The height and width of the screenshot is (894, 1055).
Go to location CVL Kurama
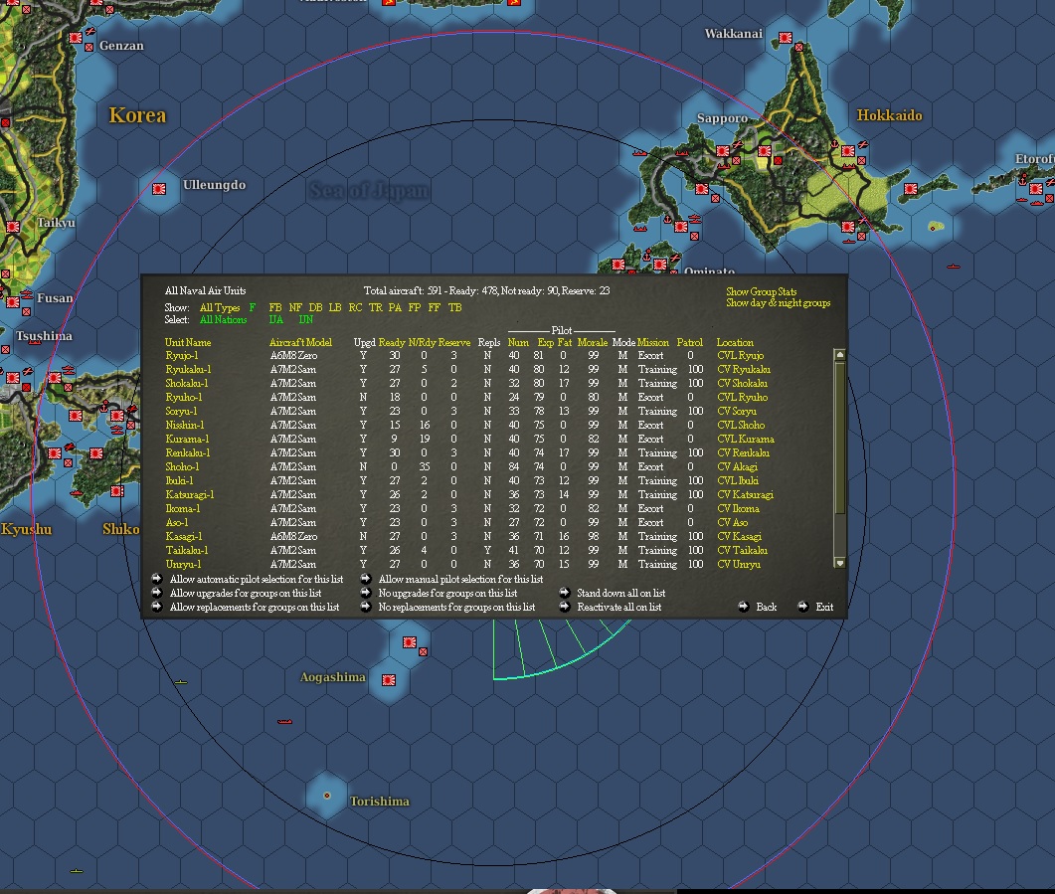746,439
